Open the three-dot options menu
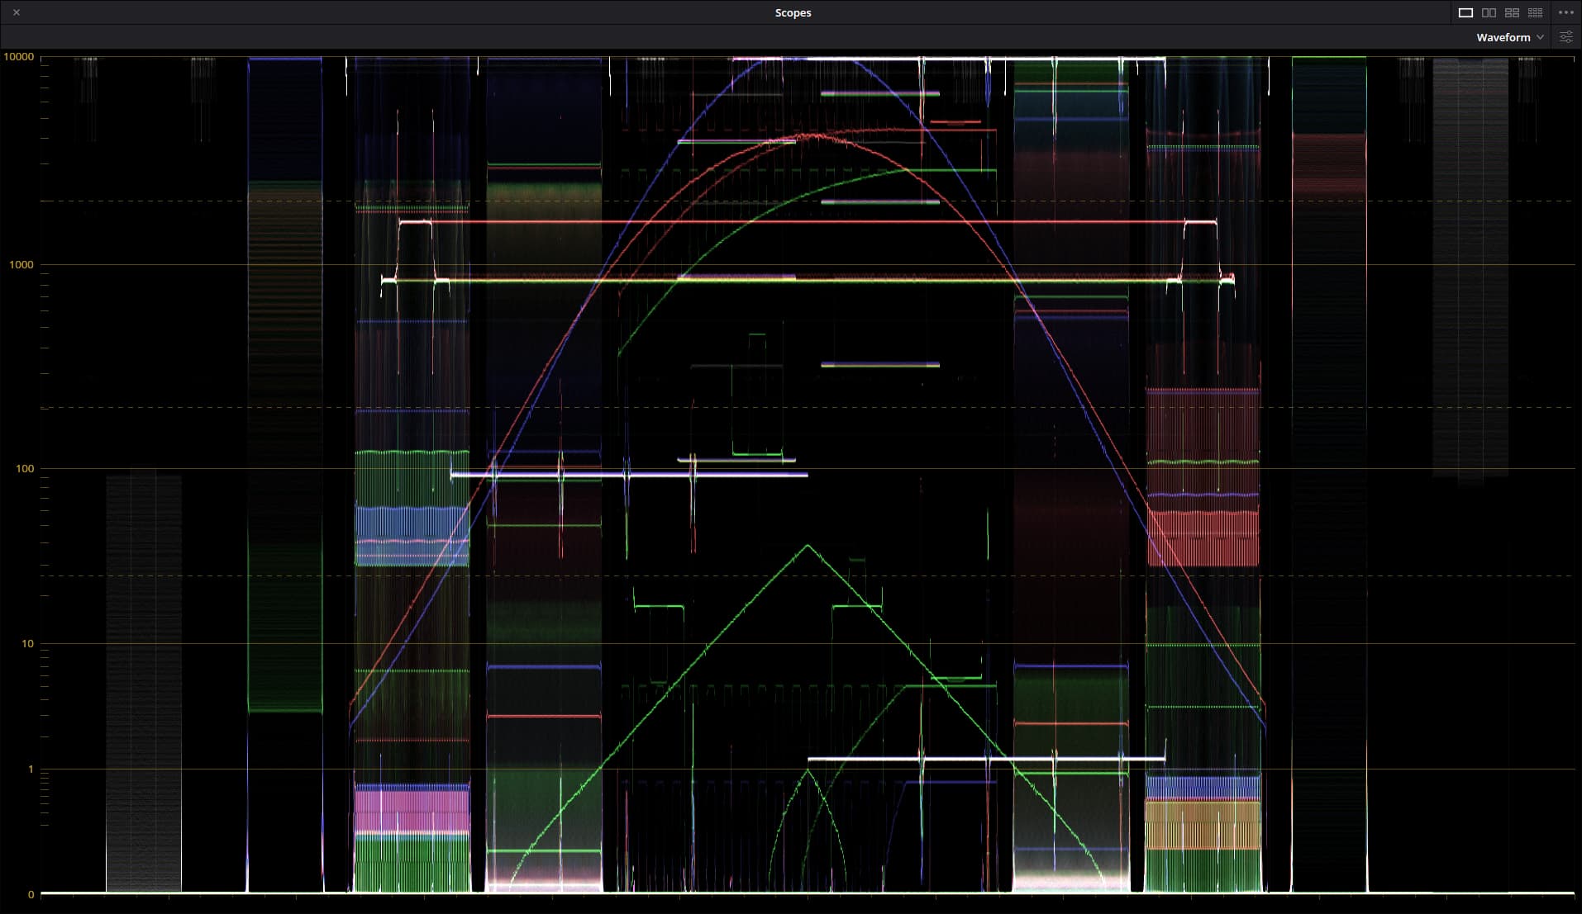1582x914 pixels. (1565, 12)
